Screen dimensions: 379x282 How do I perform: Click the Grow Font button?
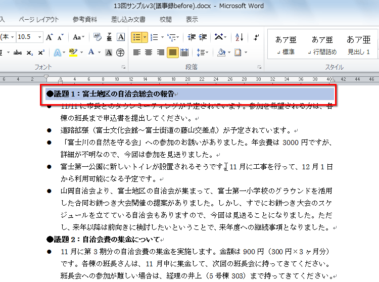(50, 37)
